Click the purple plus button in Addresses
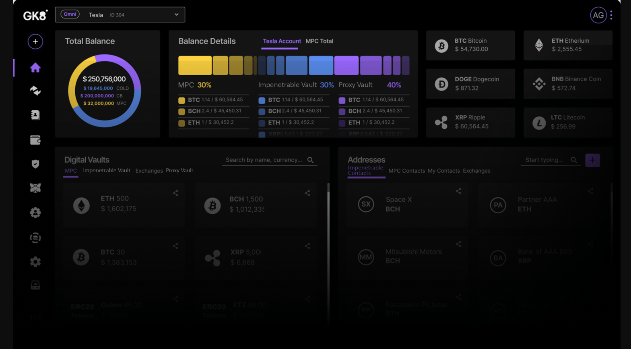Viewport: 631px width, 349px height. coord(592,160)
